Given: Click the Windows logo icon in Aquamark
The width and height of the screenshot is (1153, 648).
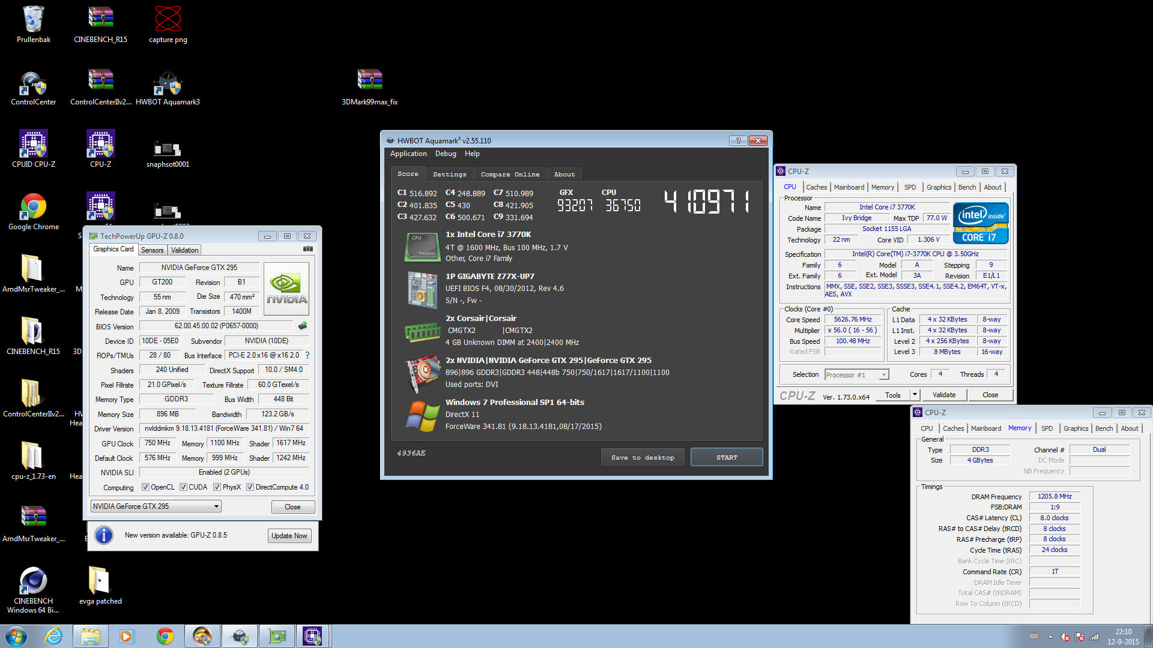Looking at the screenshot, I should (x=423, y=416).
